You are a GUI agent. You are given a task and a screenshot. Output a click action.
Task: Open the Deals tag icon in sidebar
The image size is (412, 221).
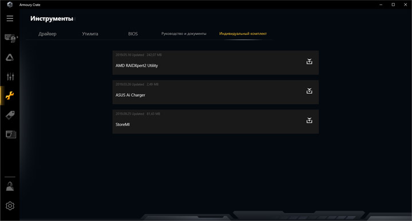click(x=10, y=115)
